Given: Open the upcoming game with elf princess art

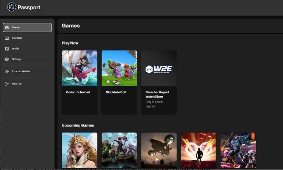Looking at the screenshot, I should [80, 150].
